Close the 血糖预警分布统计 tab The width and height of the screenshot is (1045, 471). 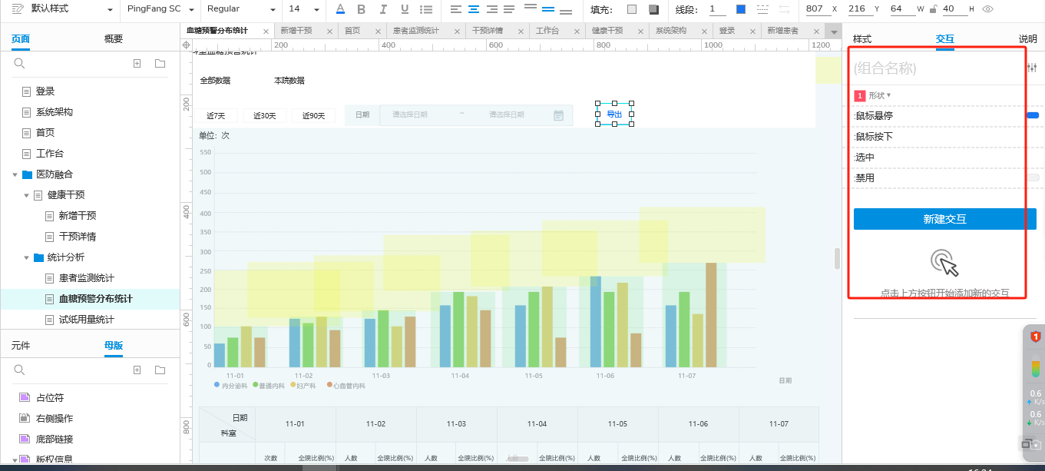(266, 32)
